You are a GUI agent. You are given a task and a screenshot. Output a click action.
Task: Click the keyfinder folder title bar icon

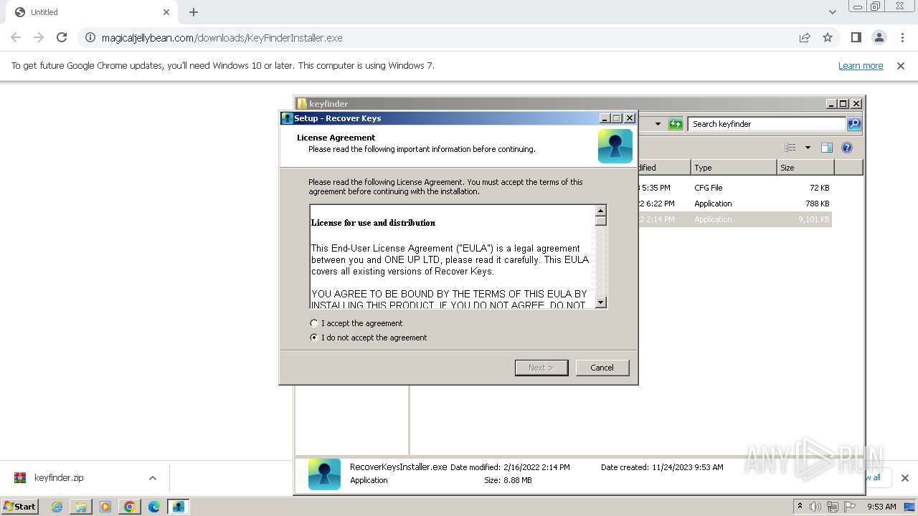click(x=302, y=104)
